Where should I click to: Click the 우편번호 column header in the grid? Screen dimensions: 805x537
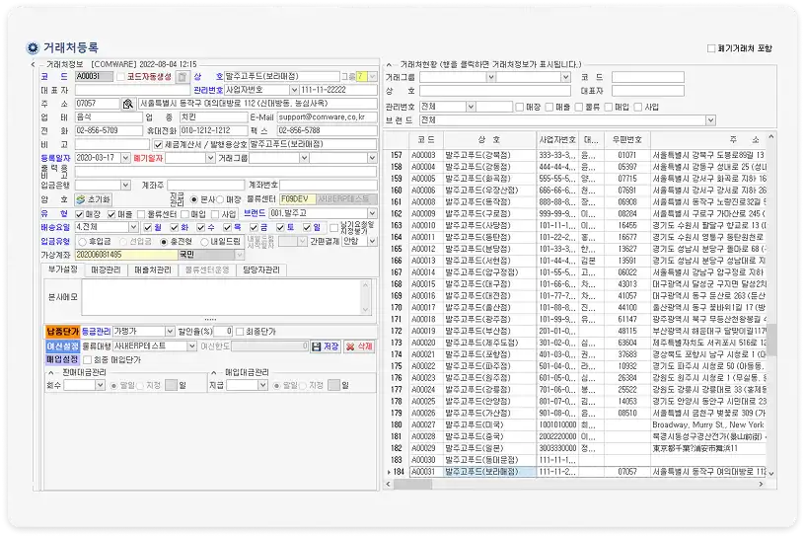pyautogui.click(x=626, y=140)
